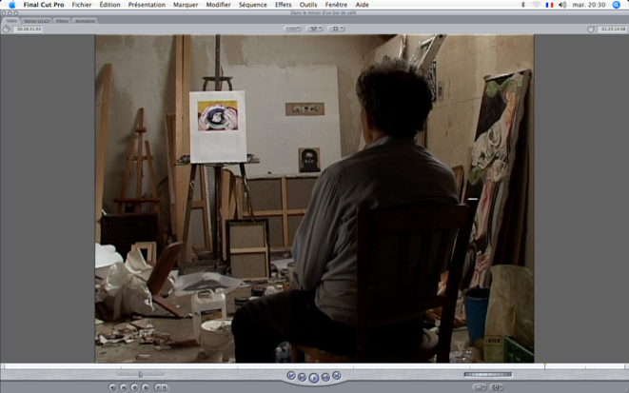Open the playhead sync pop-up menu
The height and width of the screenshot is (393, 629).
point(314,29)
